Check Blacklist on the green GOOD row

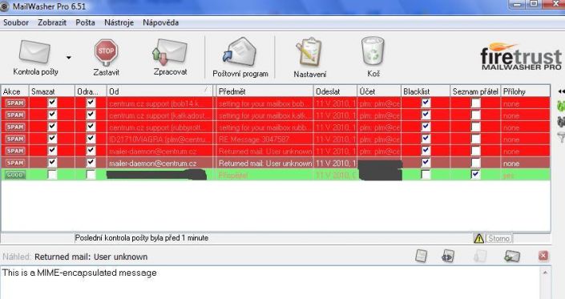(426, 175)
